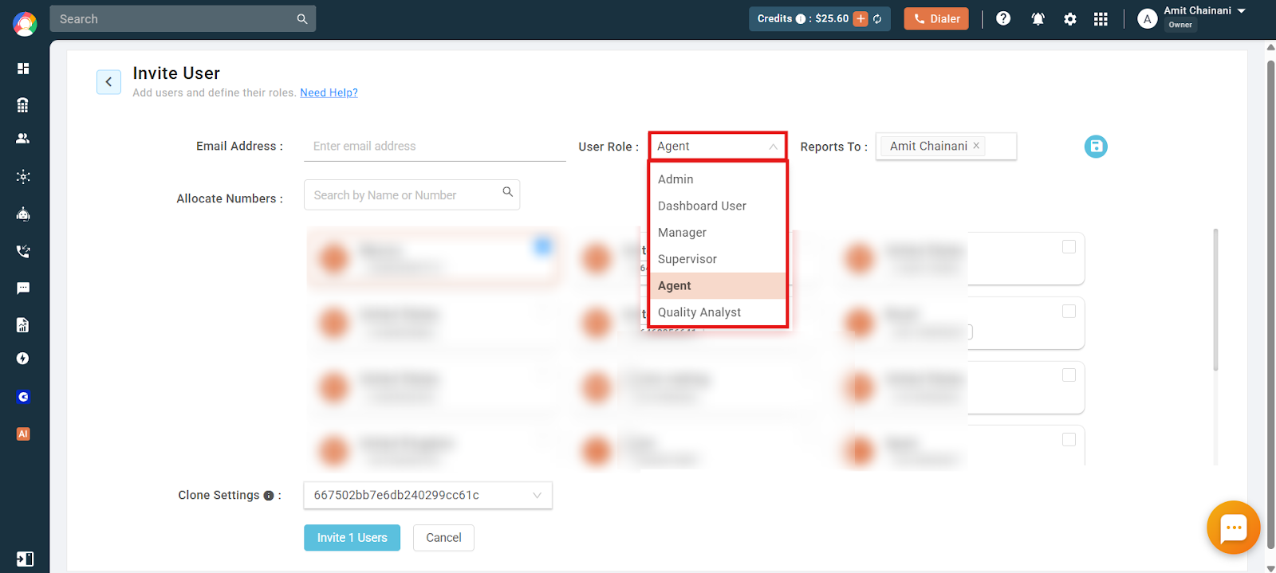Open the Bot icon in sidebar

23,214
